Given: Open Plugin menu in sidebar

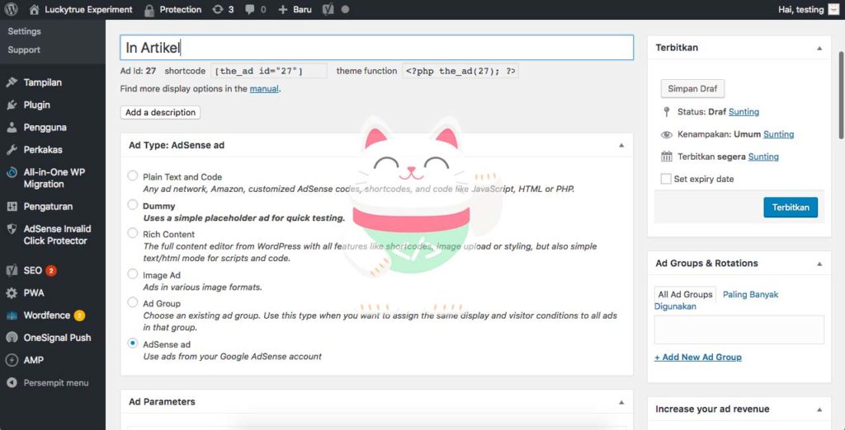Looking at the screenshot, I should (x=36, y=105).
